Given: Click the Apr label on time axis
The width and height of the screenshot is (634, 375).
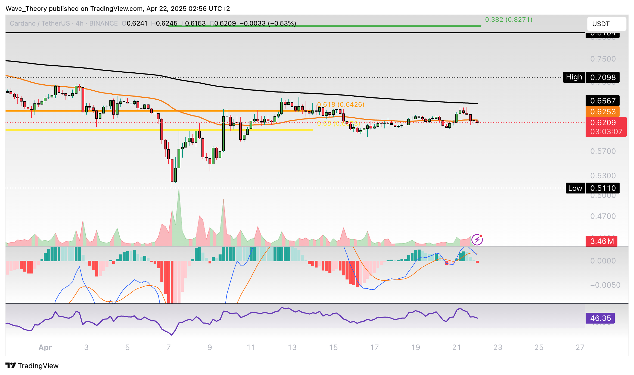Looking at the screenshot, I should click(45, 347).
